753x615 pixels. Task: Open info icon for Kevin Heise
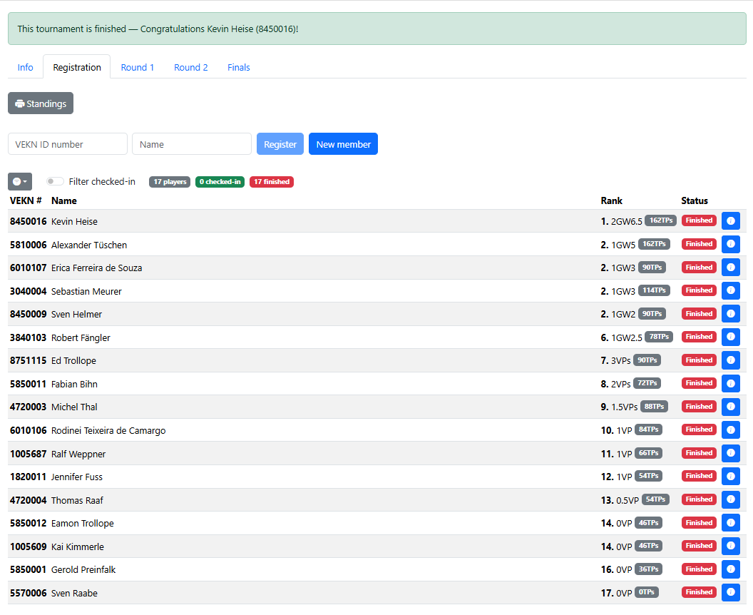coord(730,221)
